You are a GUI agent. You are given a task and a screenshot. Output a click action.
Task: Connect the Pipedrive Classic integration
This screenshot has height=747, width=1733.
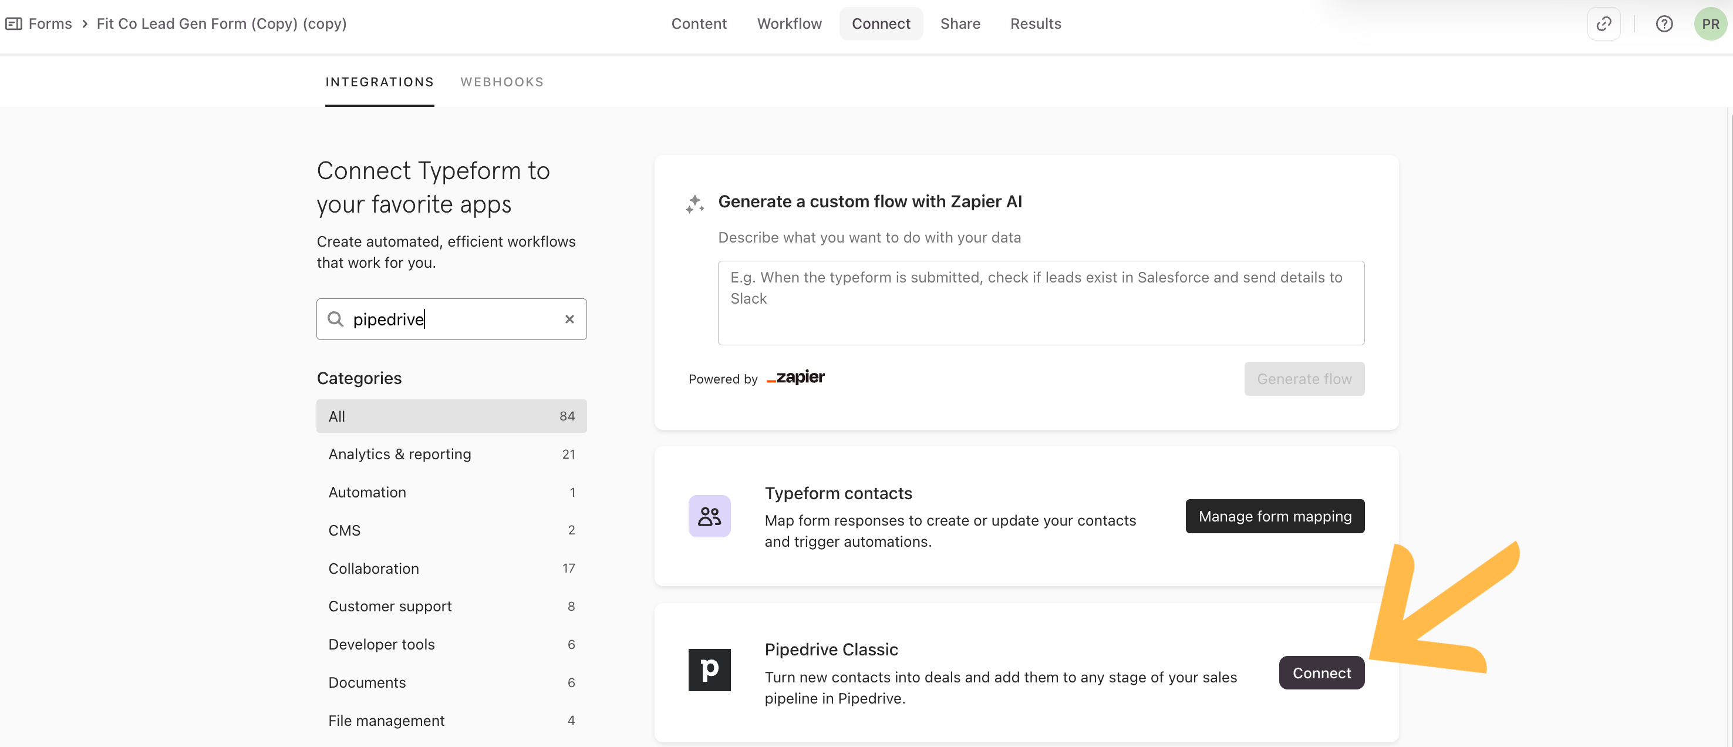point(1321,673)
